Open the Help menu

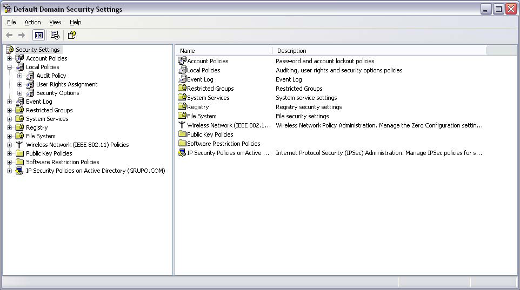pyautogui.click(x=75, y=22)
